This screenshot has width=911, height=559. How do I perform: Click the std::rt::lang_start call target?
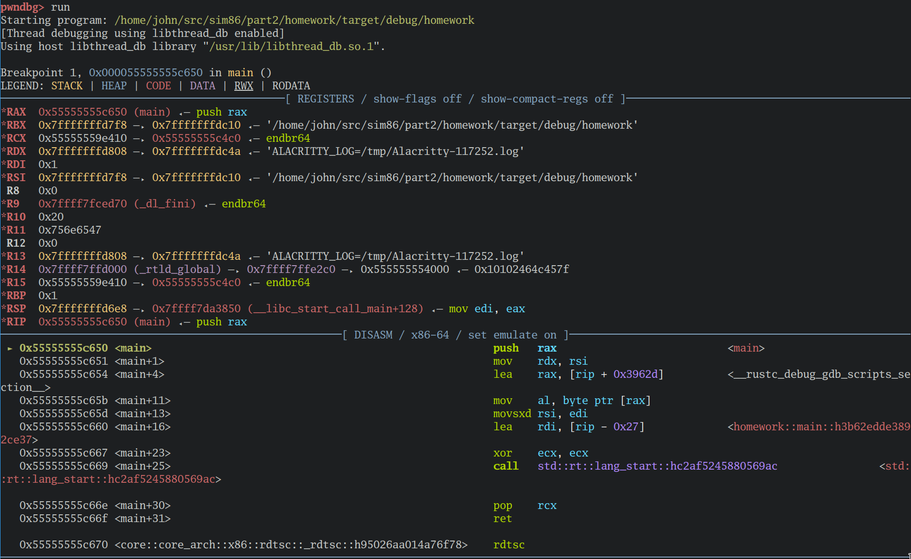(657, 466)
